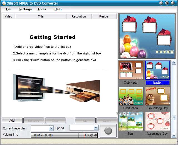Click the 'Tour' label text
178x145 pixels.
click(x=131, y=134)
